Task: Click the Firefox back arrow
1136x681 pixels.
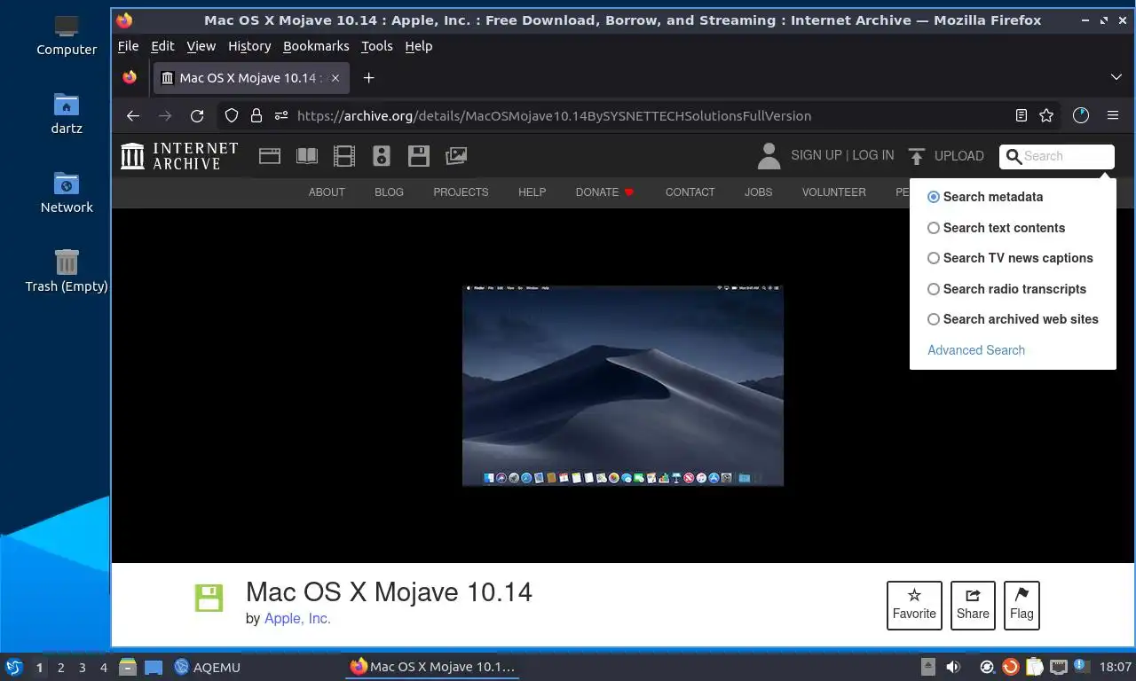Action: [133, 115]
